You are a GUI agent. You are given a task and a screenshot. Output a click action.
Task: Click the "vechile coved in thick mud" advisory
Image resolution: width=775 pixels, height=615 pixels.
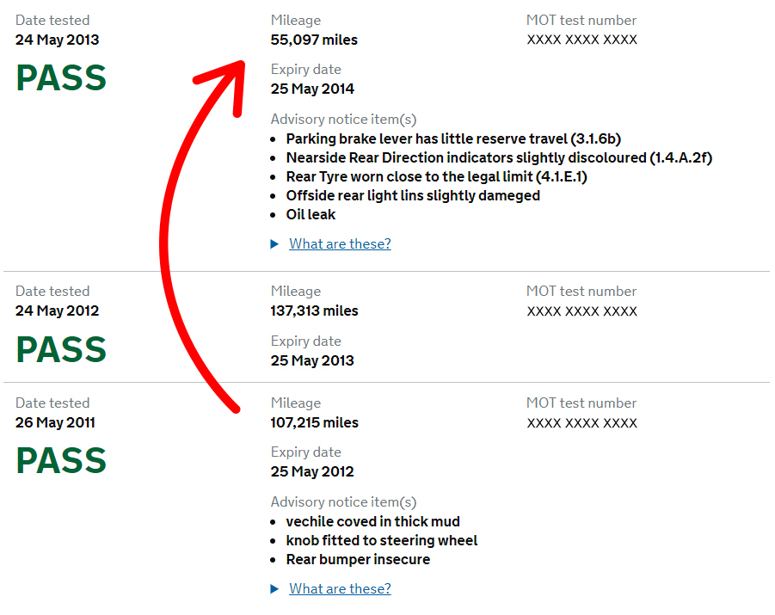pyautogui.click(x=372, y=521)
